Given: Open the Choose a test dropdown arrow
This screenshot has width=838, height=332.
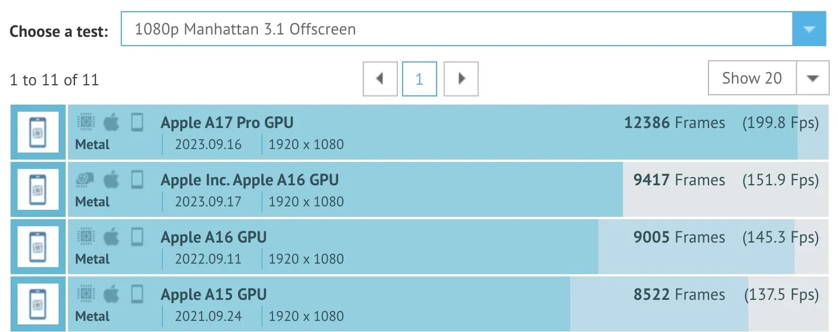Looking at the screenshot, I should (x=809, y=29).
